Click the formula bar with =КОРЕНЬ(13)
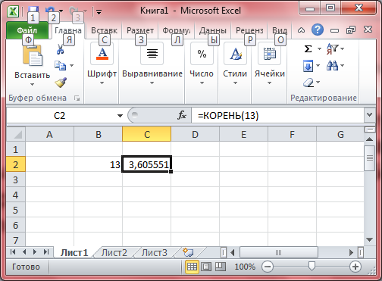Viewport: 382px width, 281px height. (x=277, y=115)
